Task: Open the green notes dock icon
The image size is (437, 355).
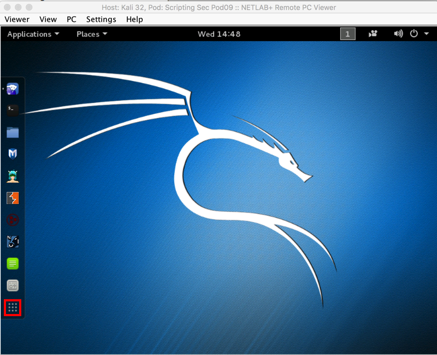Action: pos(13,264)
